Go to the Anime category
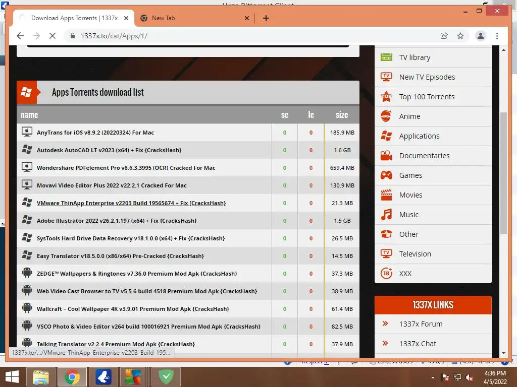 409,116
